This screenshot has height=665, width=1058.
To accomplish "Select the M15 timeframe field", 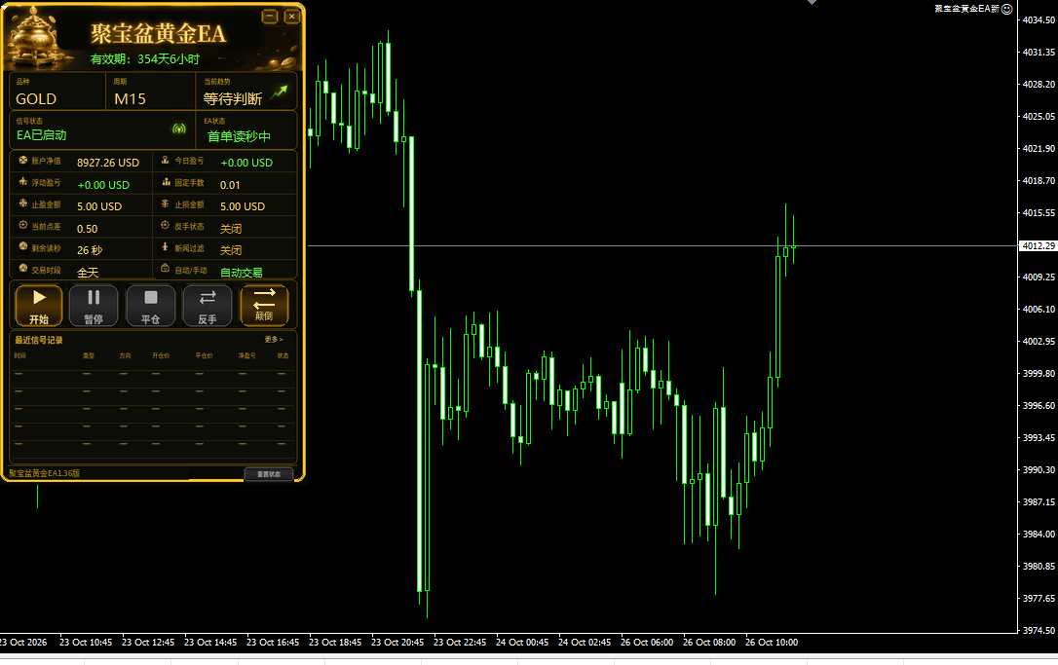I will click(150, 92).
